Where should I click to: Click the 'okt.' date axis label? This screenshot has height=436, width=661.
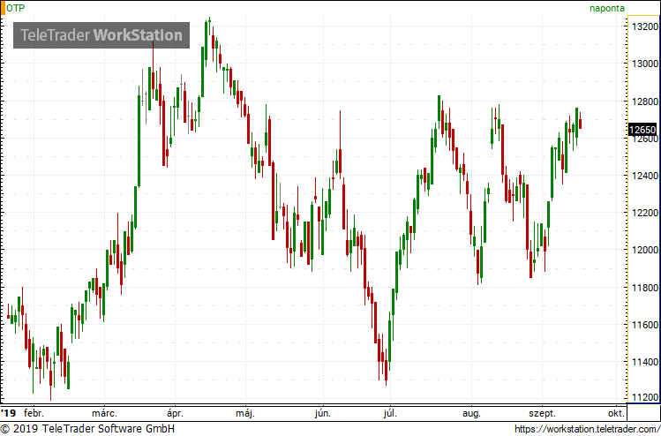click(x=616, y=413)
